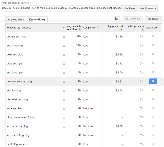Select the $5.90 suggested bid value
This screenshot has width=164, height=147.
[119, 72]
